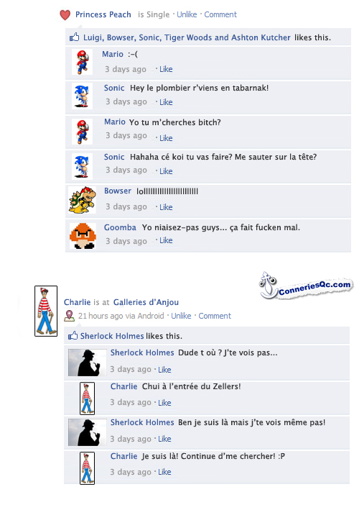
Task: Open Goomba's avatar picture
Action: [83, 236]
